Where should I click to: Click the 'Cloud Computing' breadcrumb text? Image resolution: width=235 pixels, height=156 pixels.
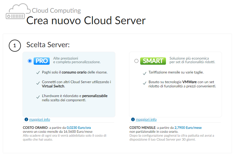tap(56, 11)
